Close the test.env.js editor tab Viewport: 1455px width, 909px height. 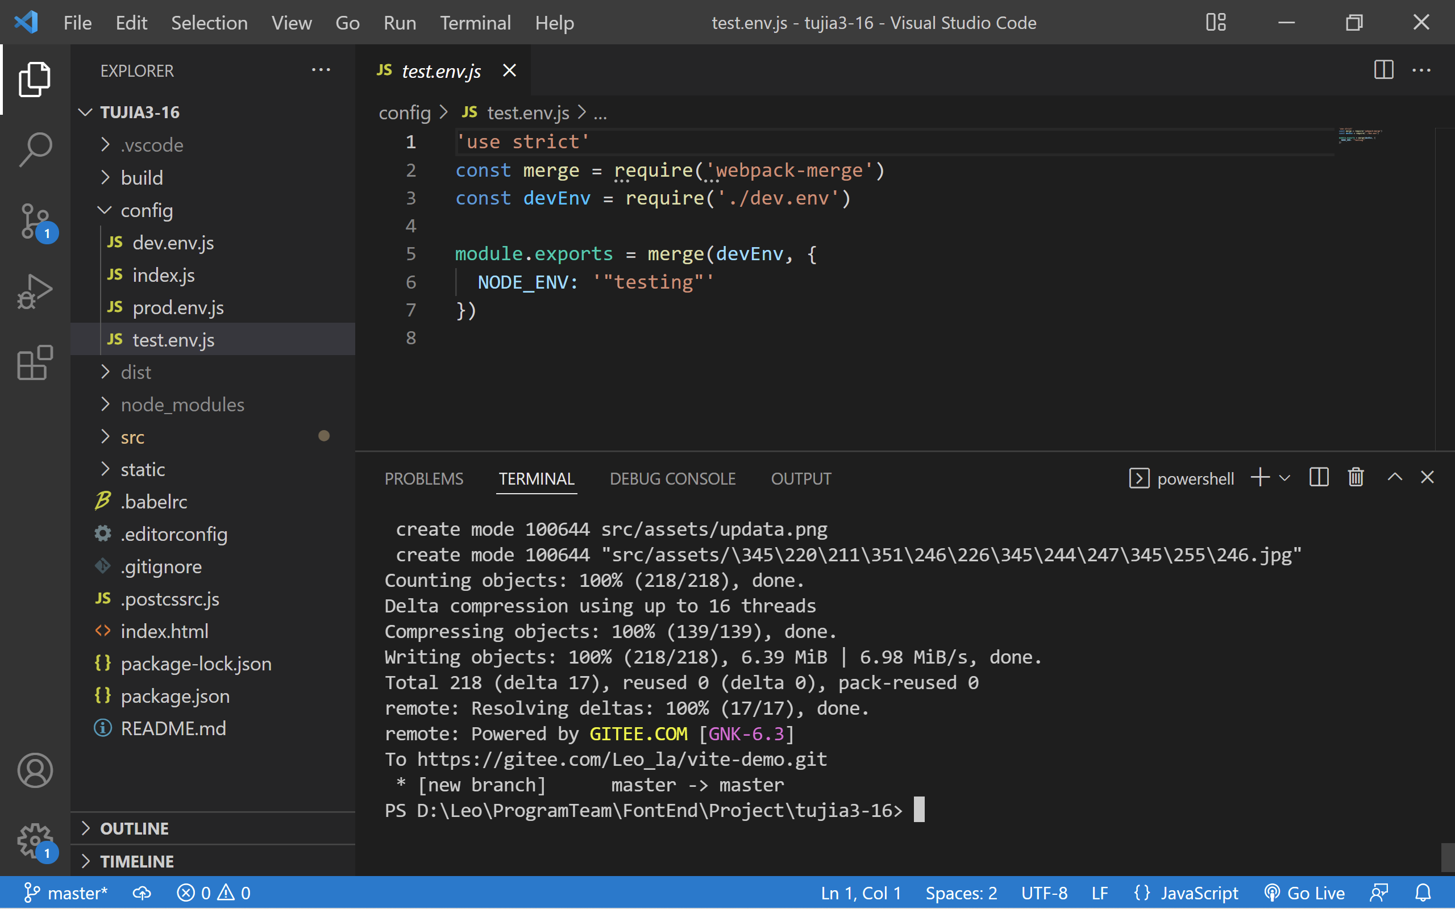tap(509, 70)
